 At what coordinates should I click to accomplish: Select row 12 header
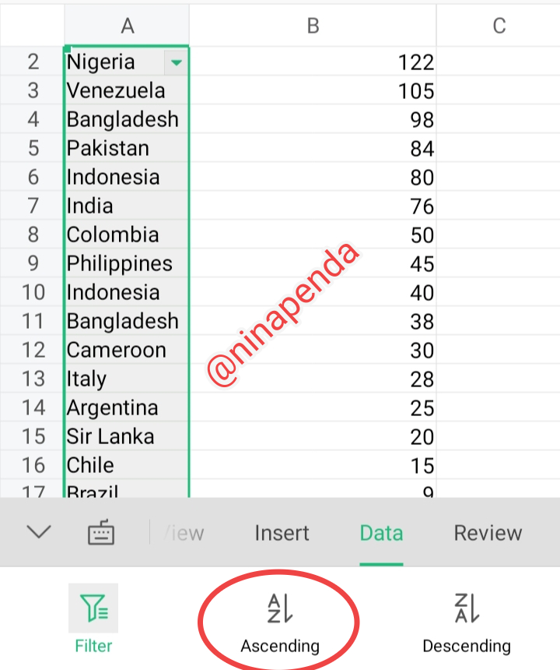coord(33,350)
